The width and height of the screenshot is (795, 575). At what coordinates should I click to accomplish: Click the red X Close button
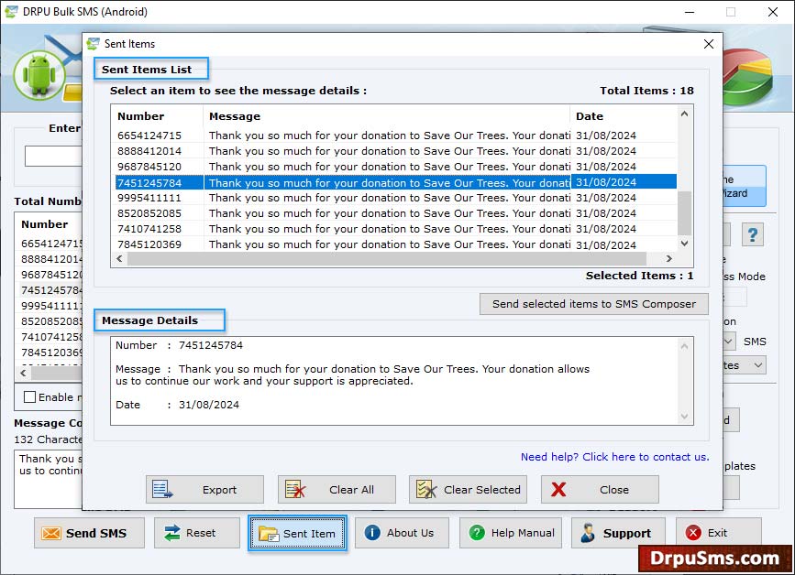click(x=600, y=490)
